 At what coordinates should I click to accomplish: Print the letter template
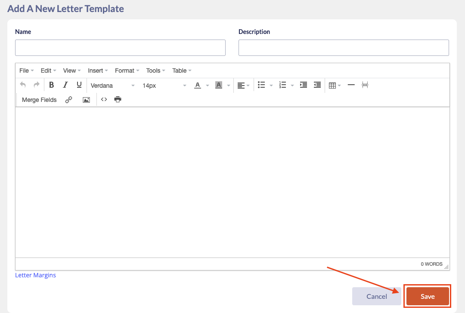tap(118, 99)
